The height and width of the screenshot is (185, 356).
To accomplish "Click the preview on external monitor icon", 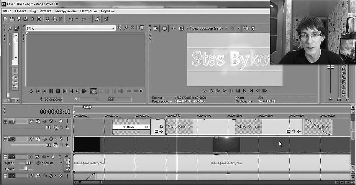I will (164, 28).
